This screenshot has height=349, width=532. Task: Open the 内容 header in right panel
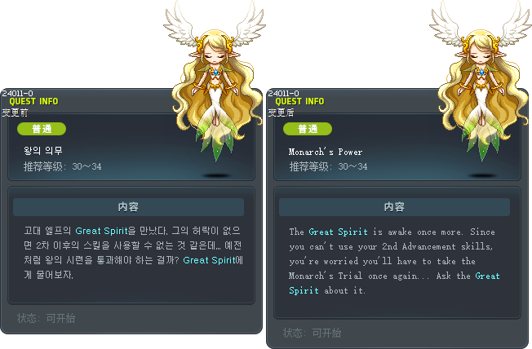coord(394,207)
